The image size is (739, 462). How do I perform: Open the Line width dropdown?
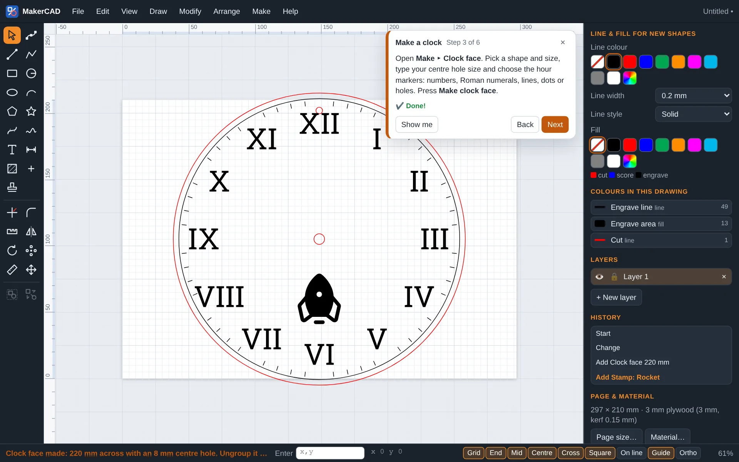click(693, 95)
